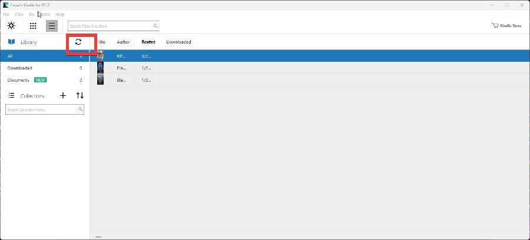Sort collections with up-down arrows icon
The width and height of the screenshot is (530, 240).
(x=79, y=95)
